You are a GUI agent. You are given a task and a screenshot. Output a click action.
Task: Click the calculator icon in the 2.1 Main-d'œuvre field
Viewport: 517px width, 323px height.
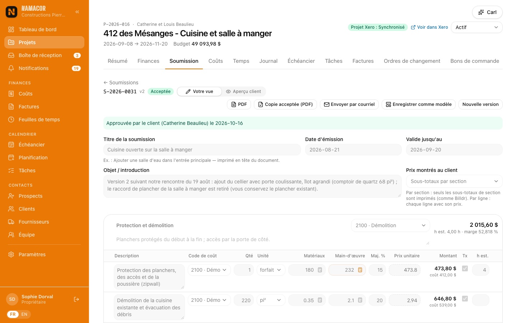[360, 300]
